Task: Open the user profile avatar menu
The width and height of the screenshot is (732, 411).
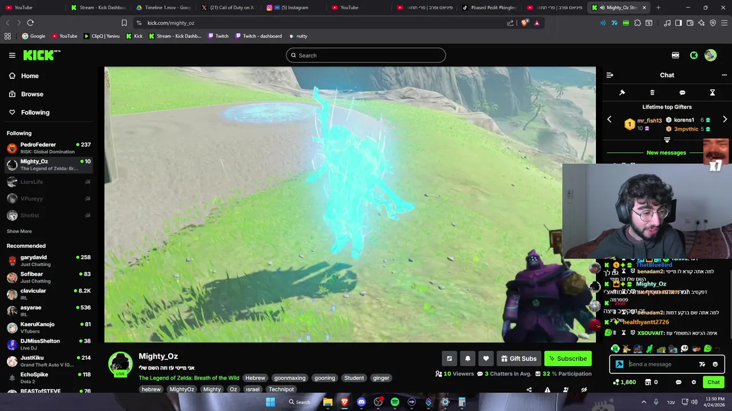Action: tap(710, 55)
